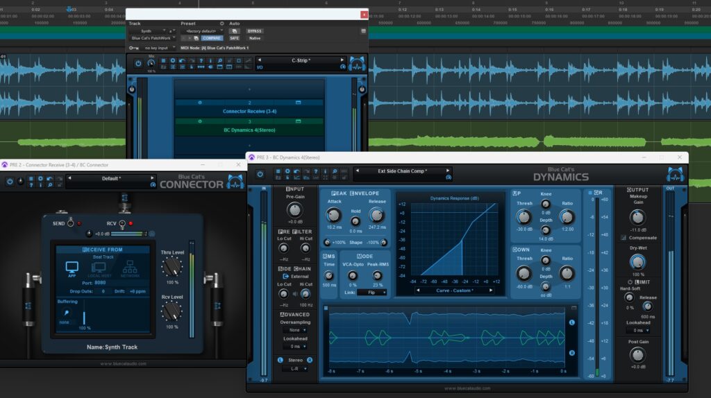The image size is (711, 398).
Task: Open the L-R stereo mode dropdown
Action: [x=295, y=369]
